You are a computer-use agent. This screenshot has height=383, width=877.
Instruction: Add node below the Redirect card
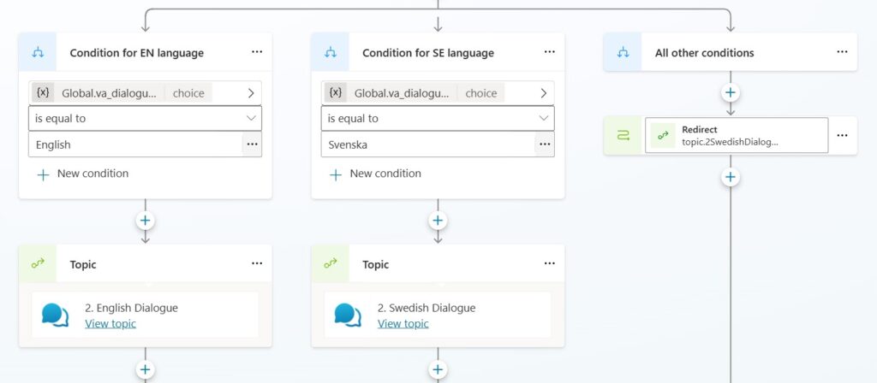[731, 177]
